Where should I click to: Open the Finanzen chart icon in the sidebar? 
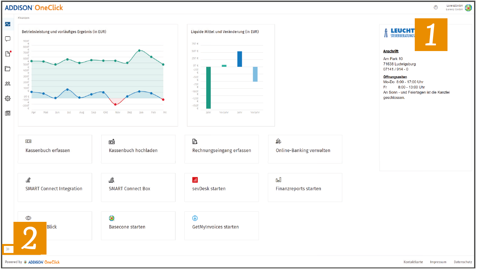8,24
